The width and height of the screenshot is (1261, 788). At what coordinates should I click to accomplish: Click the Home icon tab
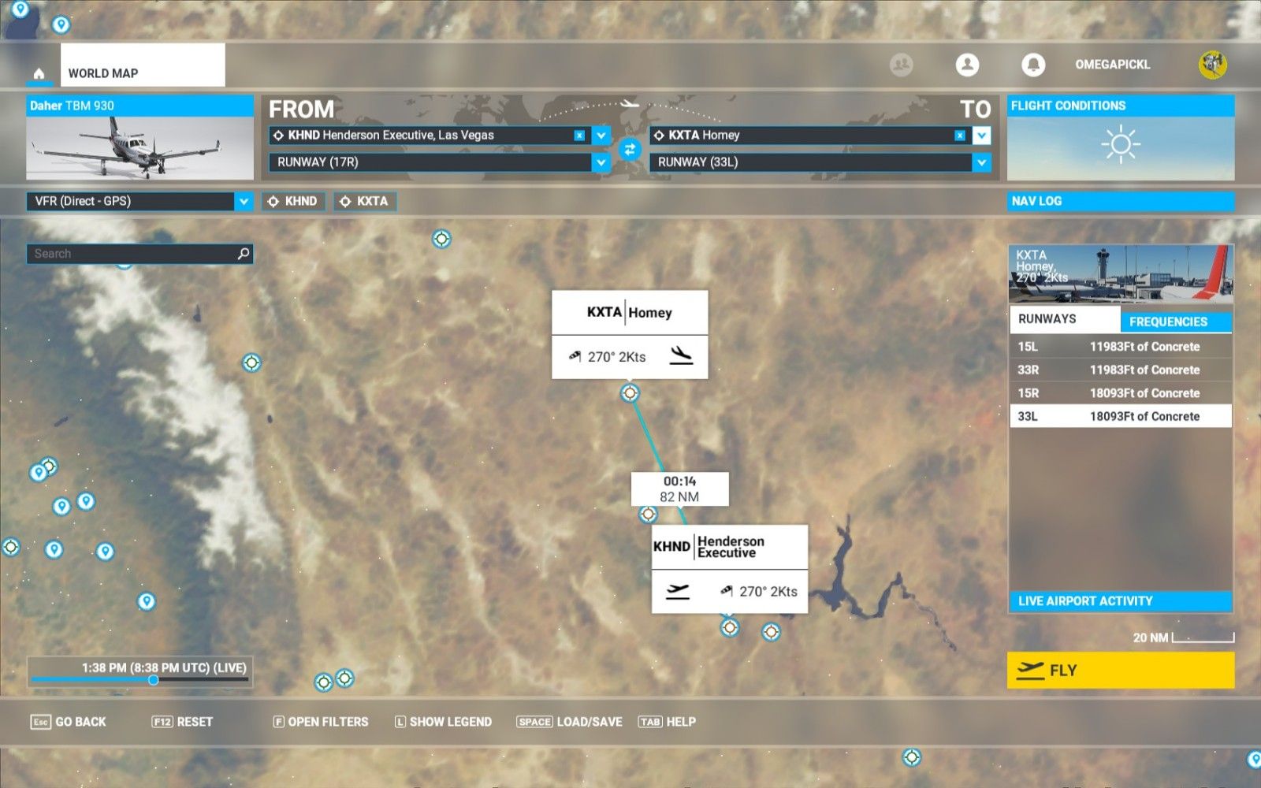point(39,73)
